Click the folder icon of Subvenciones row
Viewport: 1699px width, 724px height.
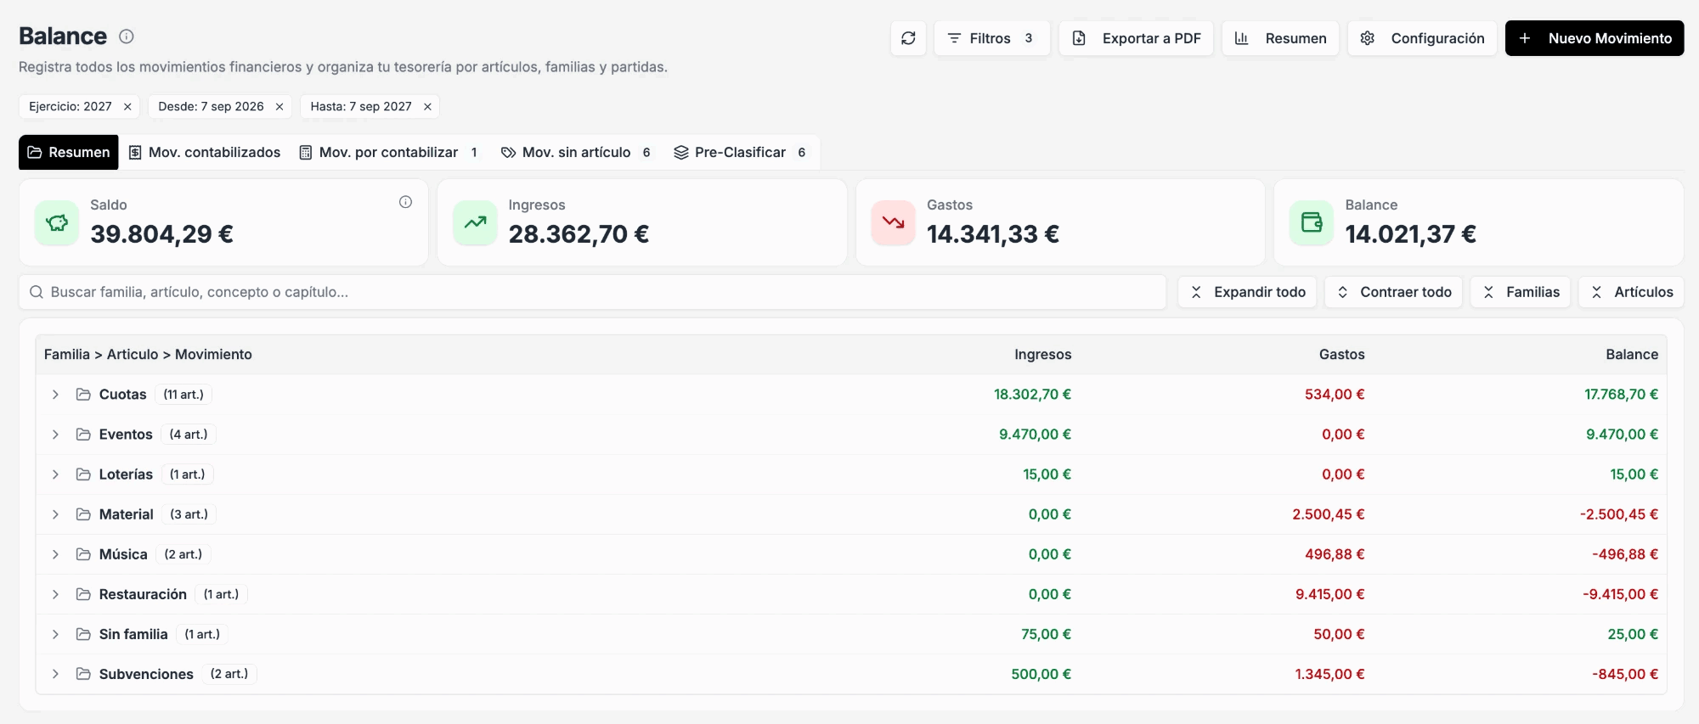click(83, 674)
